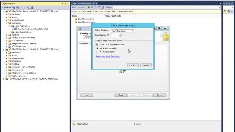Click the wizard window title icon

tap(79, 29)
